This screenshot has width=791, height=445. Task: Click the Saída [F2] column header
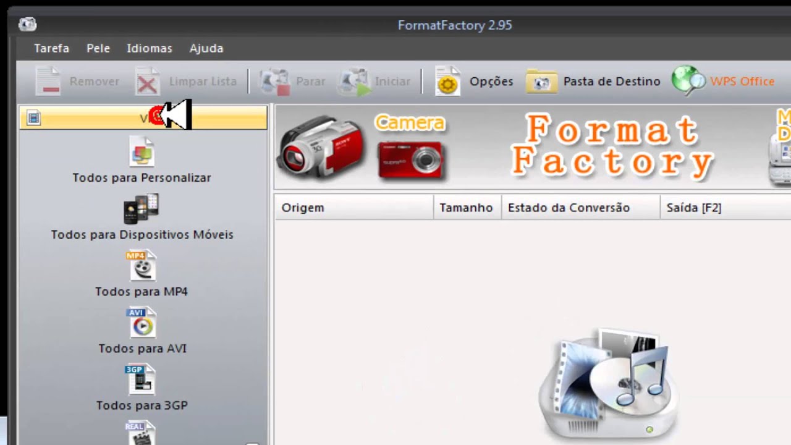[726, 208]
